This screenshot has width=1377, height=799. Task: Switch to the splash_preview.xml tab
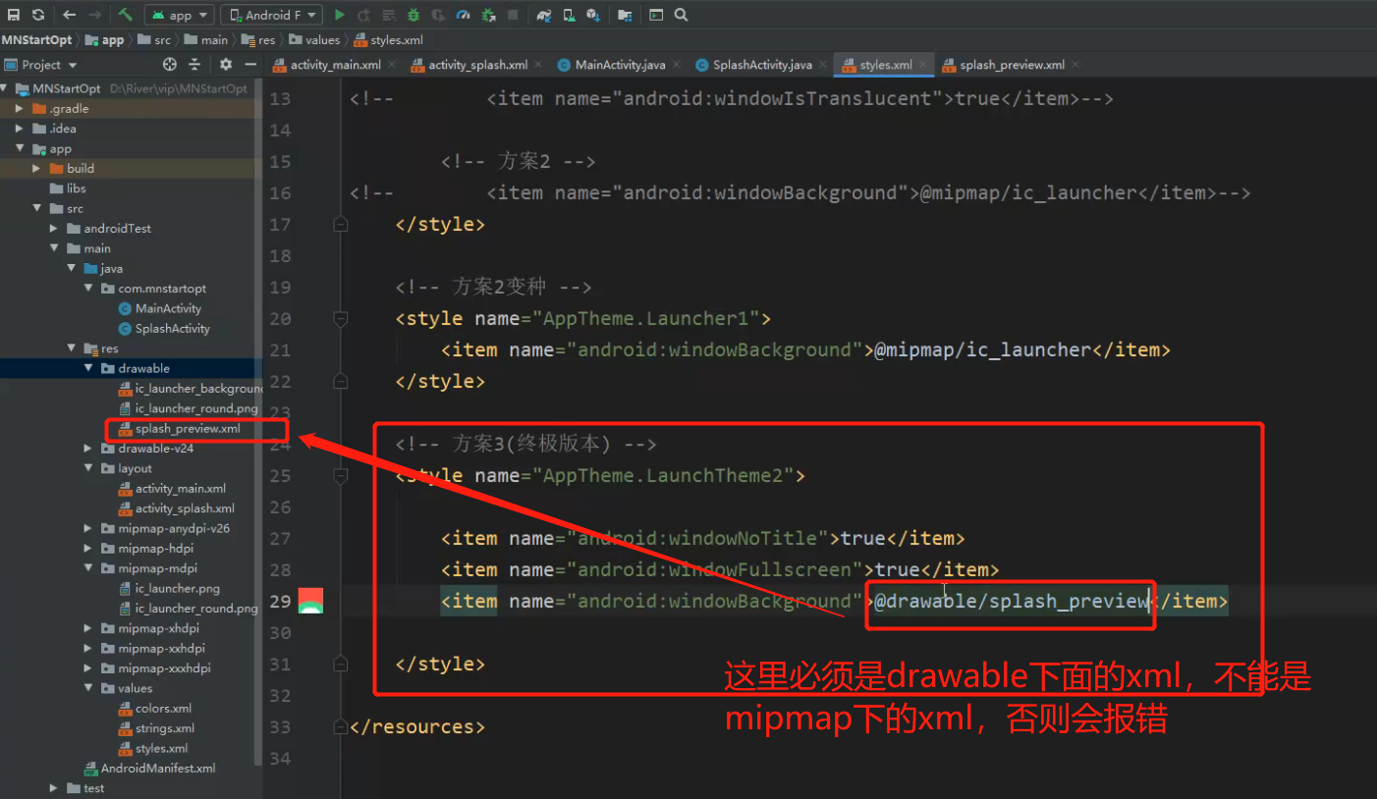tap(1012, 65)
